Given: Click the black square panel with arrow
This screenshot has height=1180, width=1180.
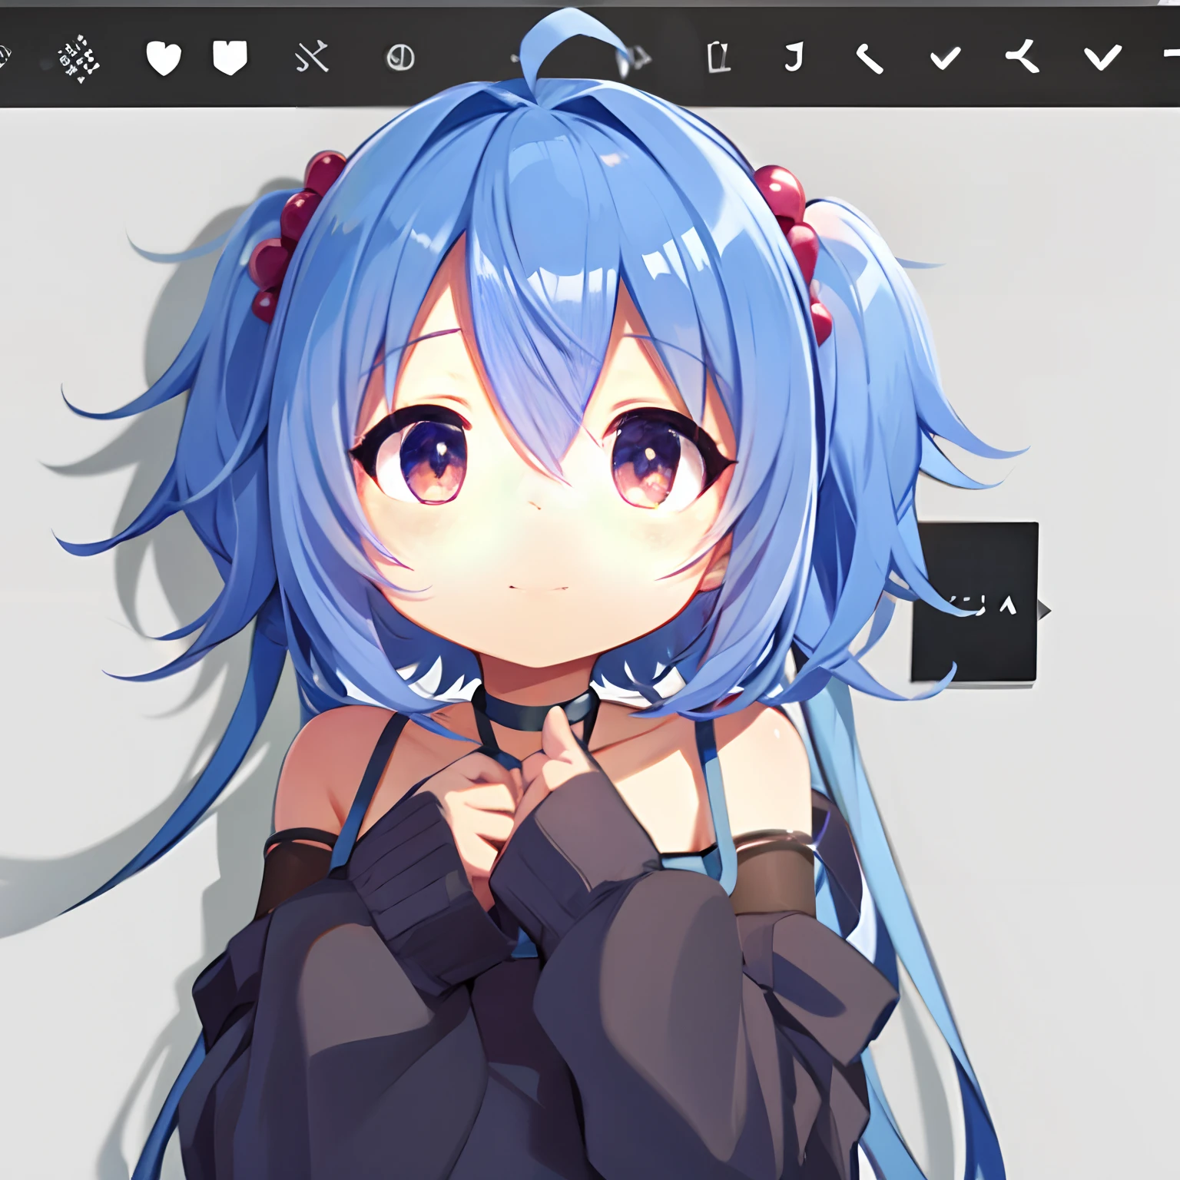Looking at the screenshot, I should pos(975,602).
